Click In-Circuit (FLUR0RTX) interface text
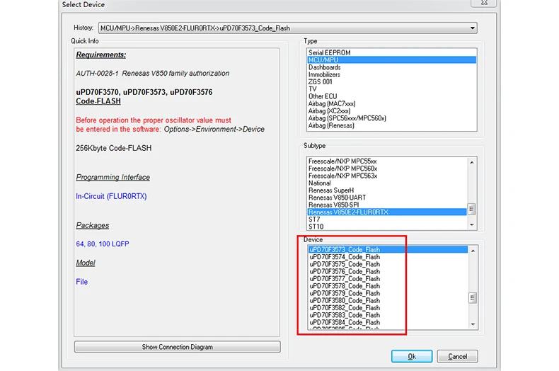The image size is (559, 371). point(111,196)
